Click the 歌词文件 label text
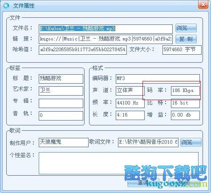Viewport: 211px width, 193px height. point(101,141)
